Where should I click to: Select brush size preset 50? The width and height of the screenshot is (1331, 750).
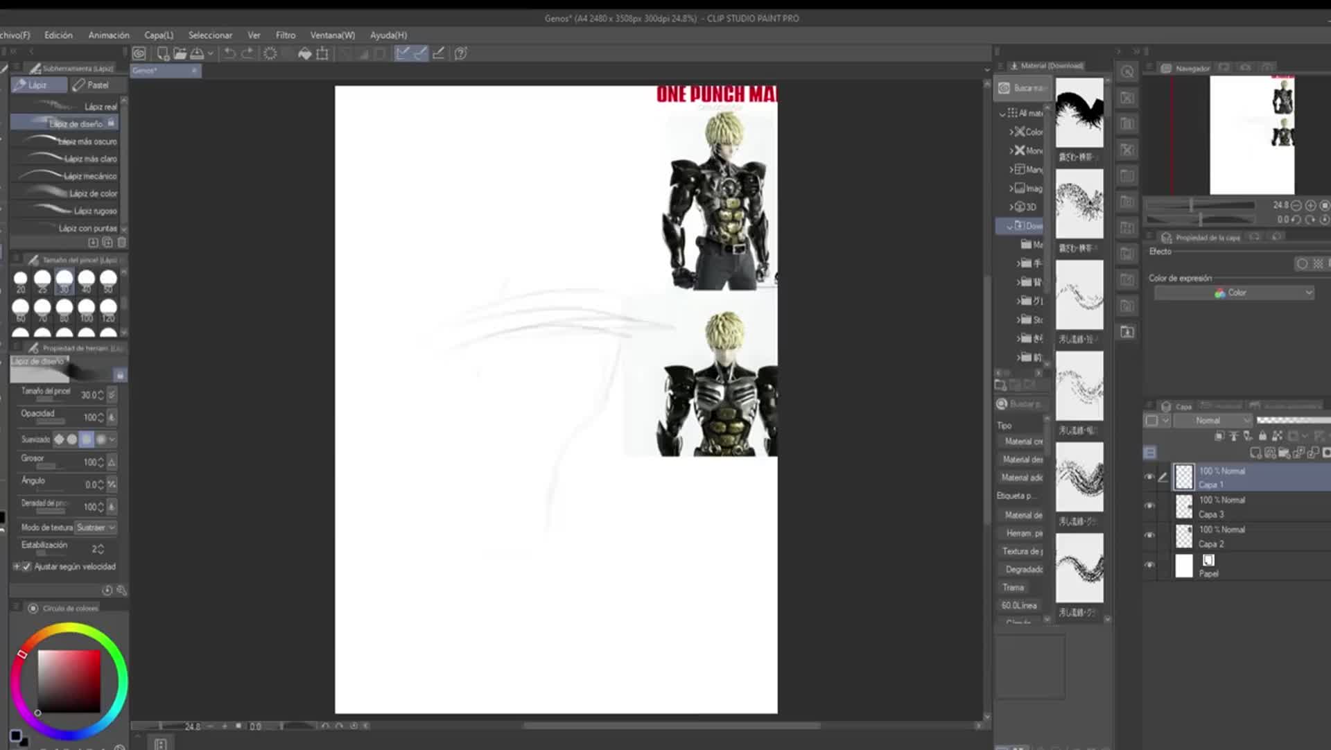[x=108, y=281]
